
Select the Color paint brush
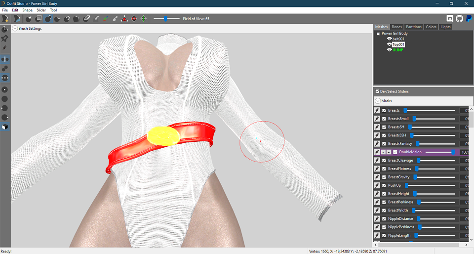tap(105, 19)
